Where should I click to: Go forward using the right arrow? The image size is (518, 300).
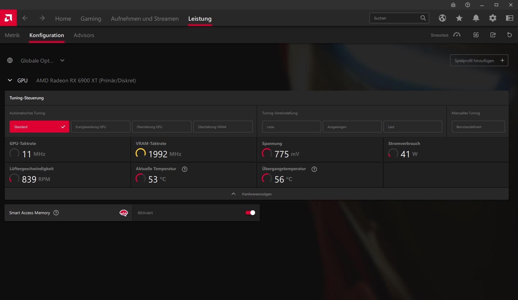pos(42,18)
